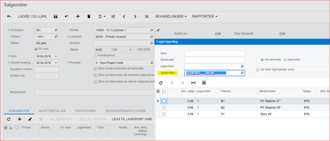Screen dimensions: 330x141
Task: Click the refresh icon in Lageroppslag
Action: point(161,83)
